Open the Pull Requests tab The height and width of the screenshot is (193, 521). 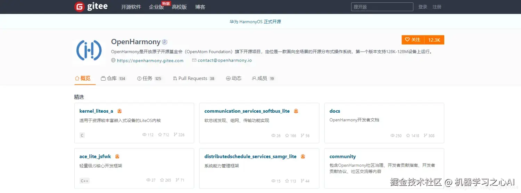pos(194,79)
